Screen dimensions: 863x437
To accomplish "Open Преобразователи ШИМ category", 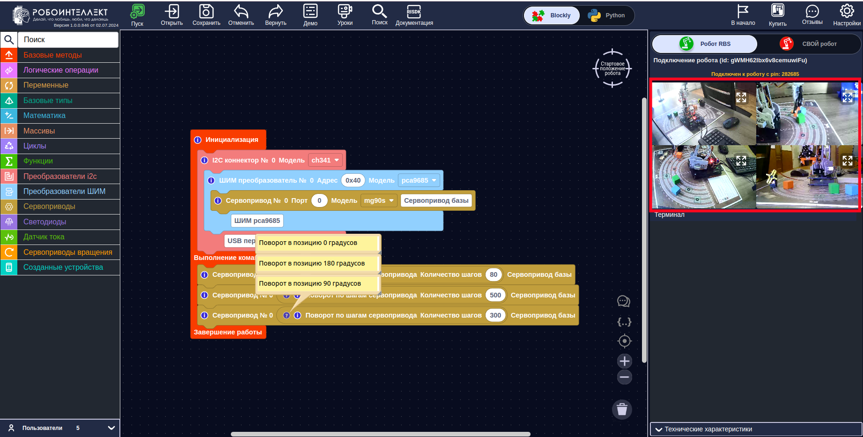I will [60, 191].
